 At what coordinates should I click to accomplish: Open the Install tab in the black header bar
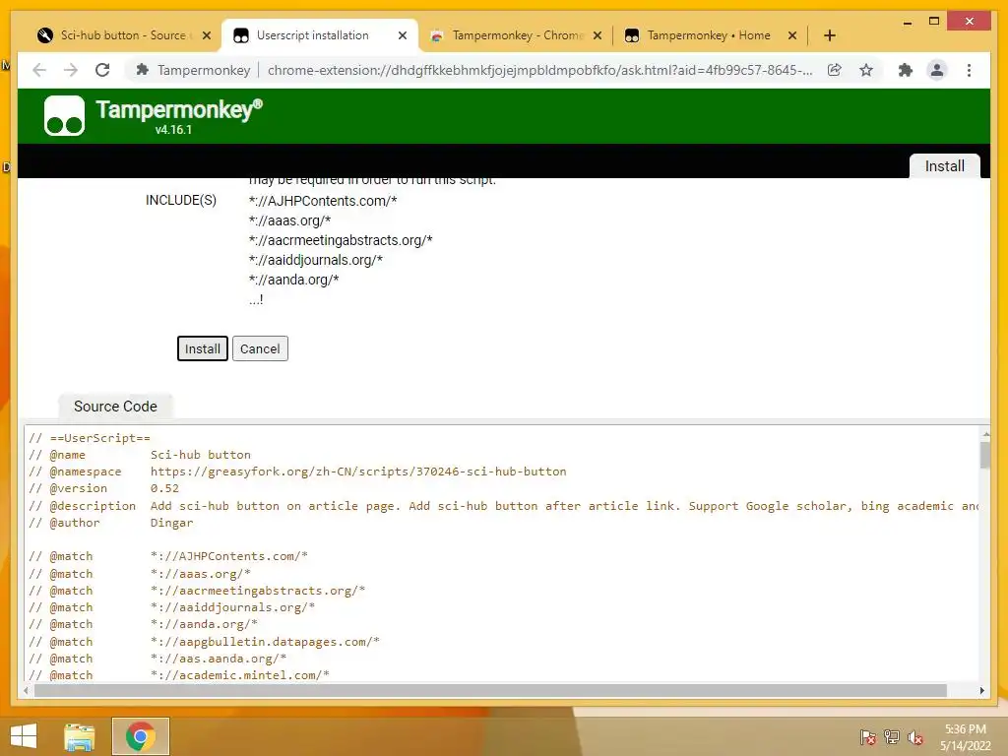tap(944, 165)
